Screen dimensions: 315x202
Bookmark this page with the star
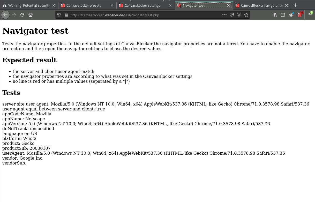pyautogui.click(x=246, y=15)
